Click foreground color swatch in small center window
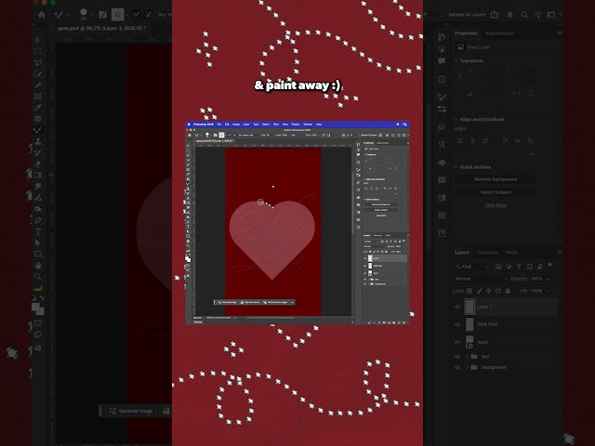Screen dimensions: 595x446 pyautogui.click(x=187, y=258)
